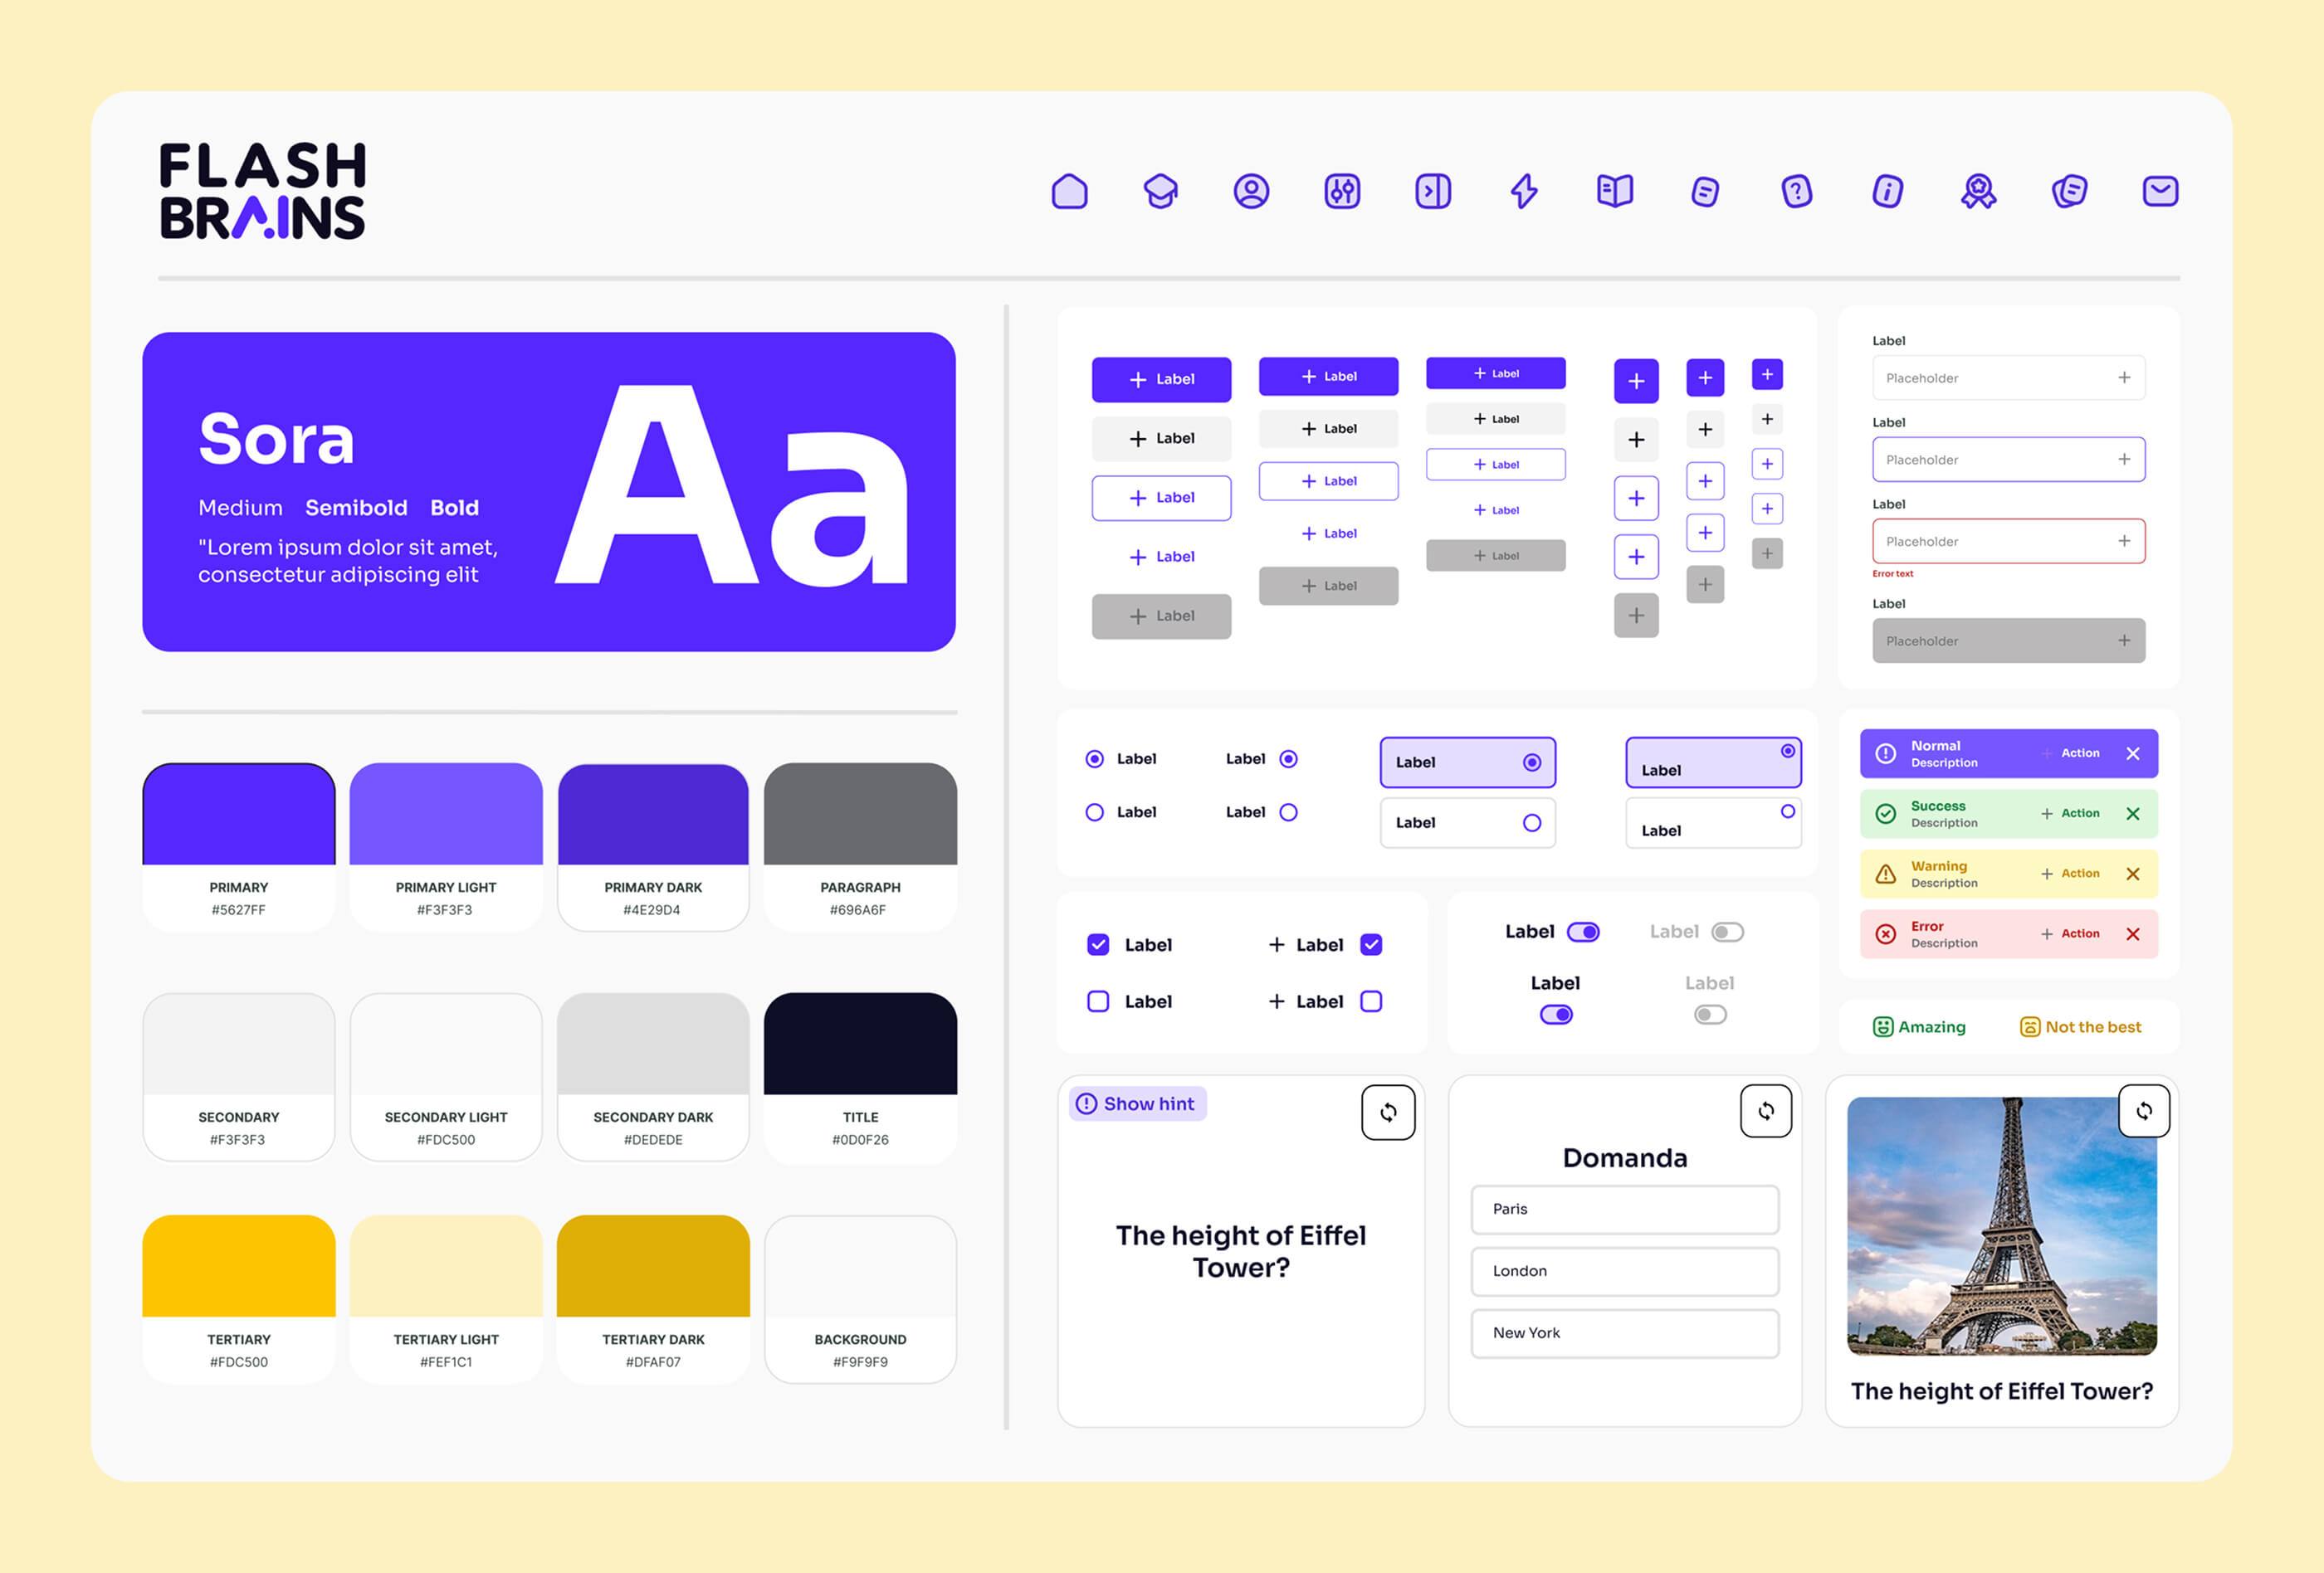Turn off the enabled toggle beside Label
Screen dimensions: 2324x1573
[1583, 933]
